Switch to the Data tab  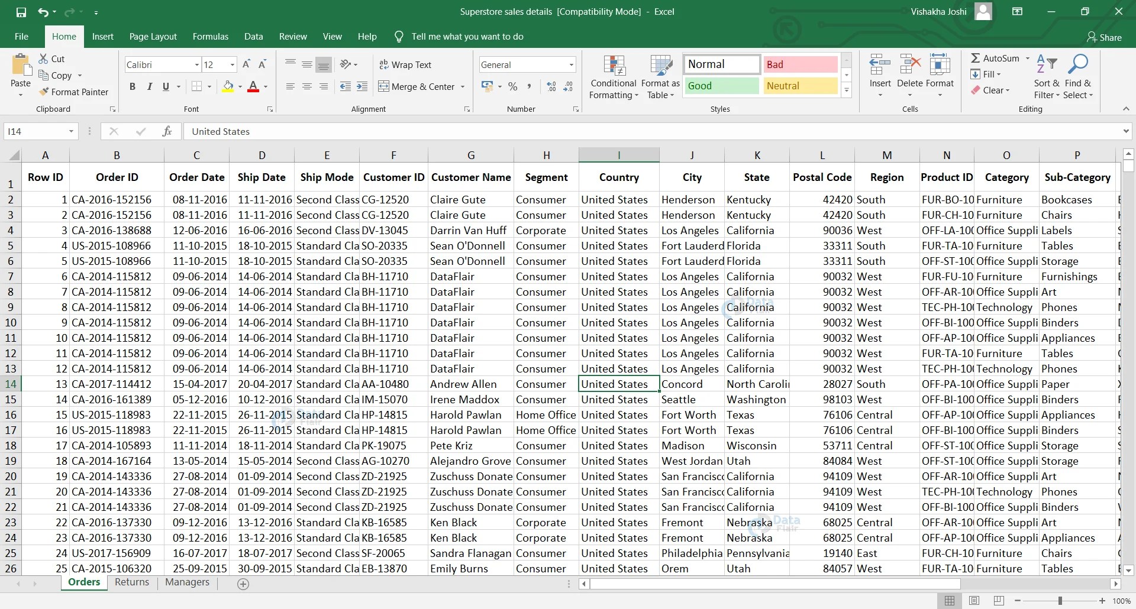pyautogui.click(x=253, y=36)
